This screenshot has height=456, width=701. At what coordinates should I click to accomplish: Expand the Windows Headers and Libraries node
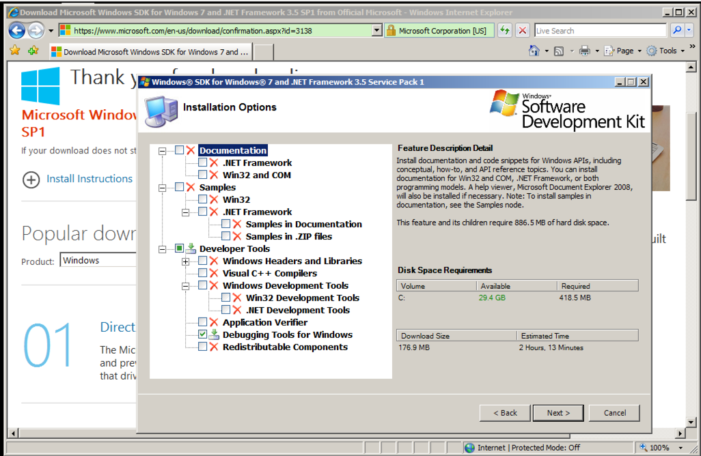[x=186, y=261]
